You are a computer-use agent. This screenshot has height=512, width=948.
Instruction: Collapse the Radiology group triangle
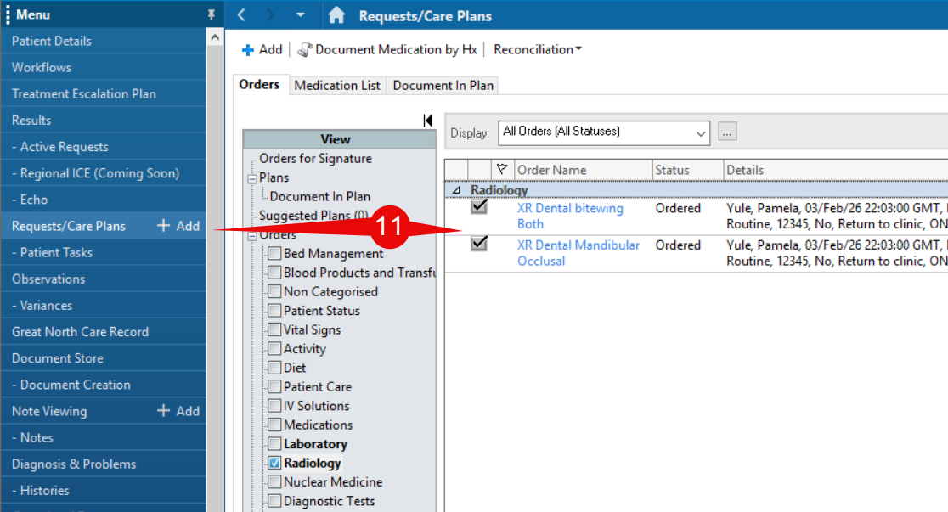(x=456, y=191)
